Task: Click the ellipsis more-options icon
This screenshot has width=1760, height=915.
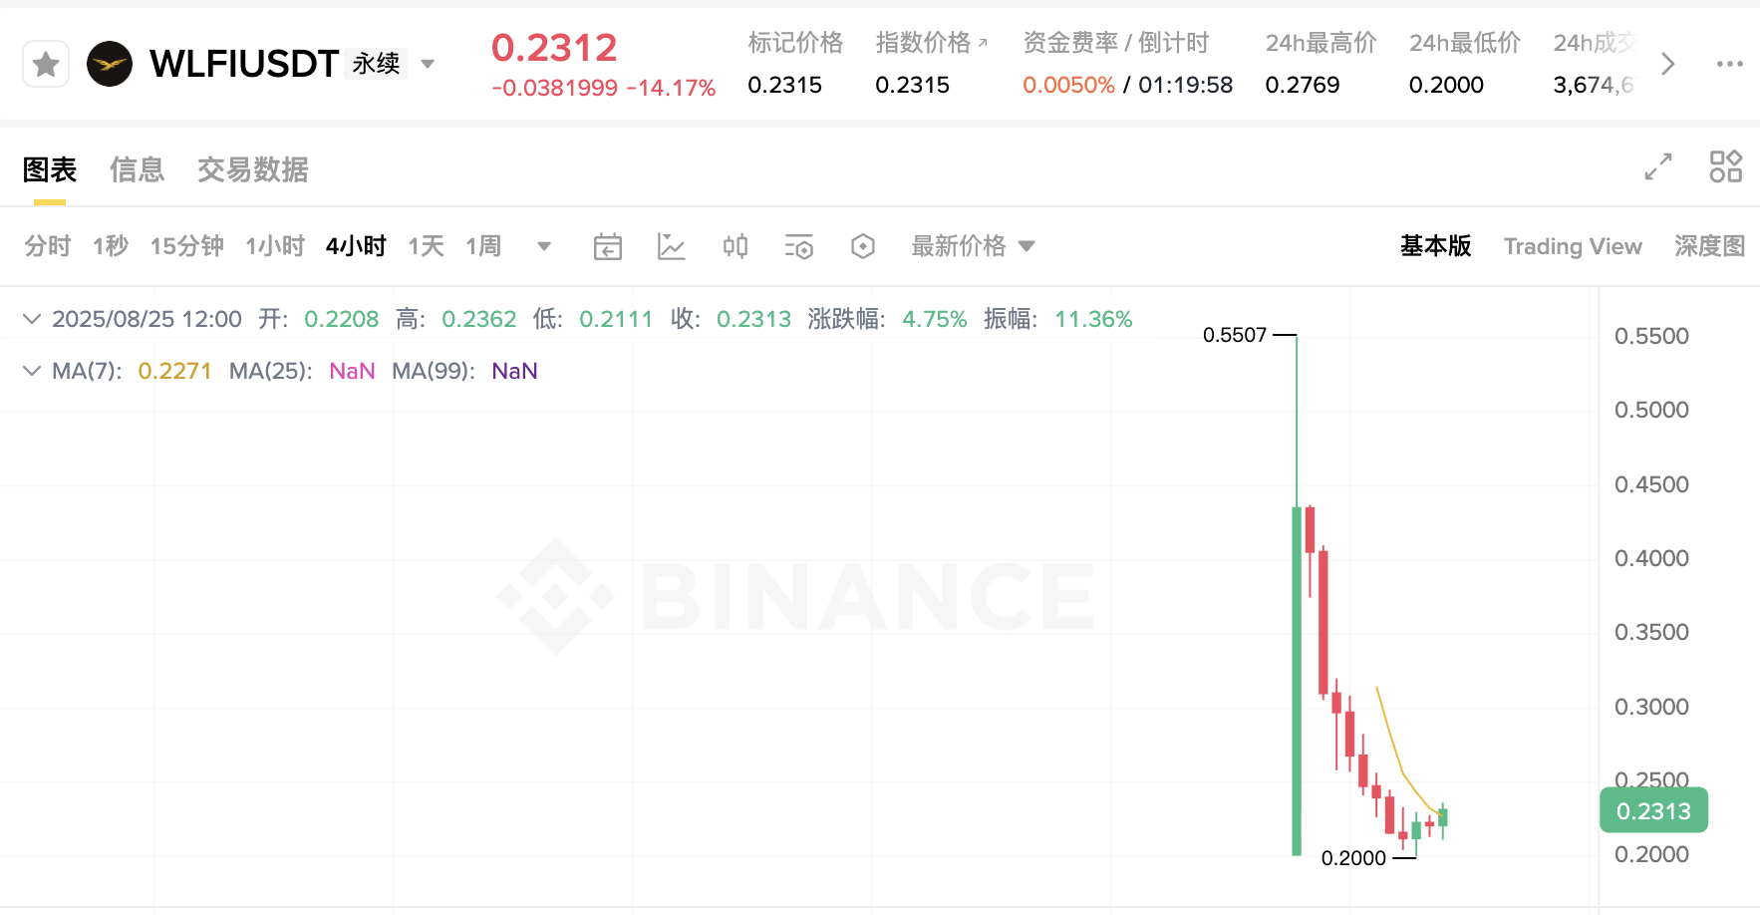Action: click(1728, 63)
